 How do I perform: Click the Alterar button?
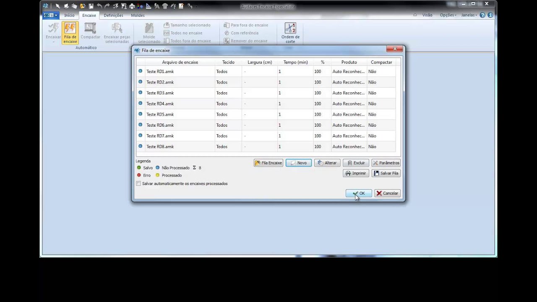pos(327,163)
